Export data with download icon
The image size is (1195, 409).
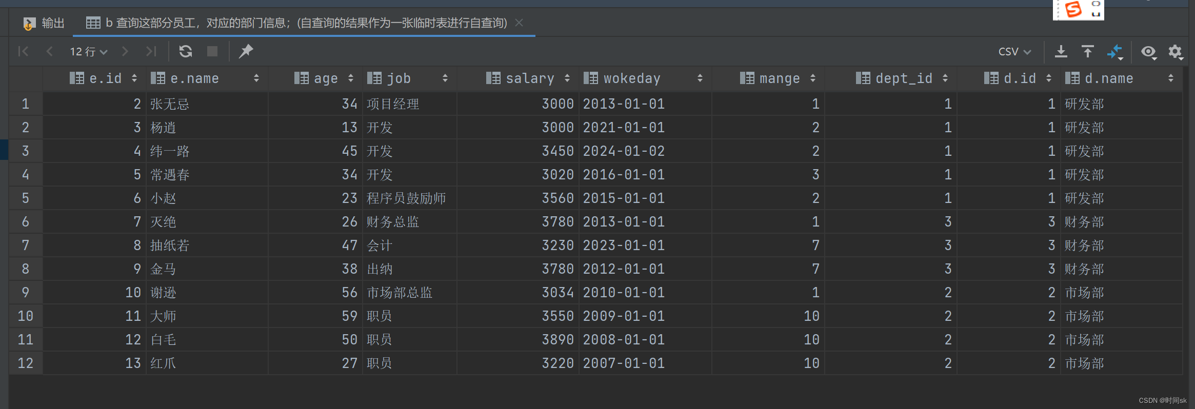(x=1061, y=51)
